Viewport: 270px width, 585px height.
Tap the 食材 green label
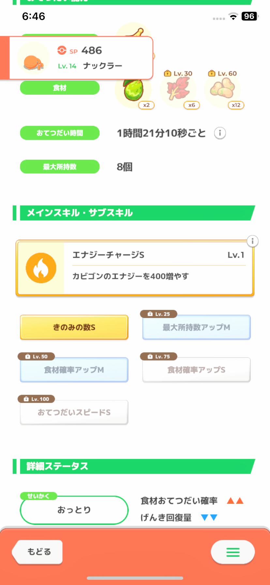[x=60, y=88]
